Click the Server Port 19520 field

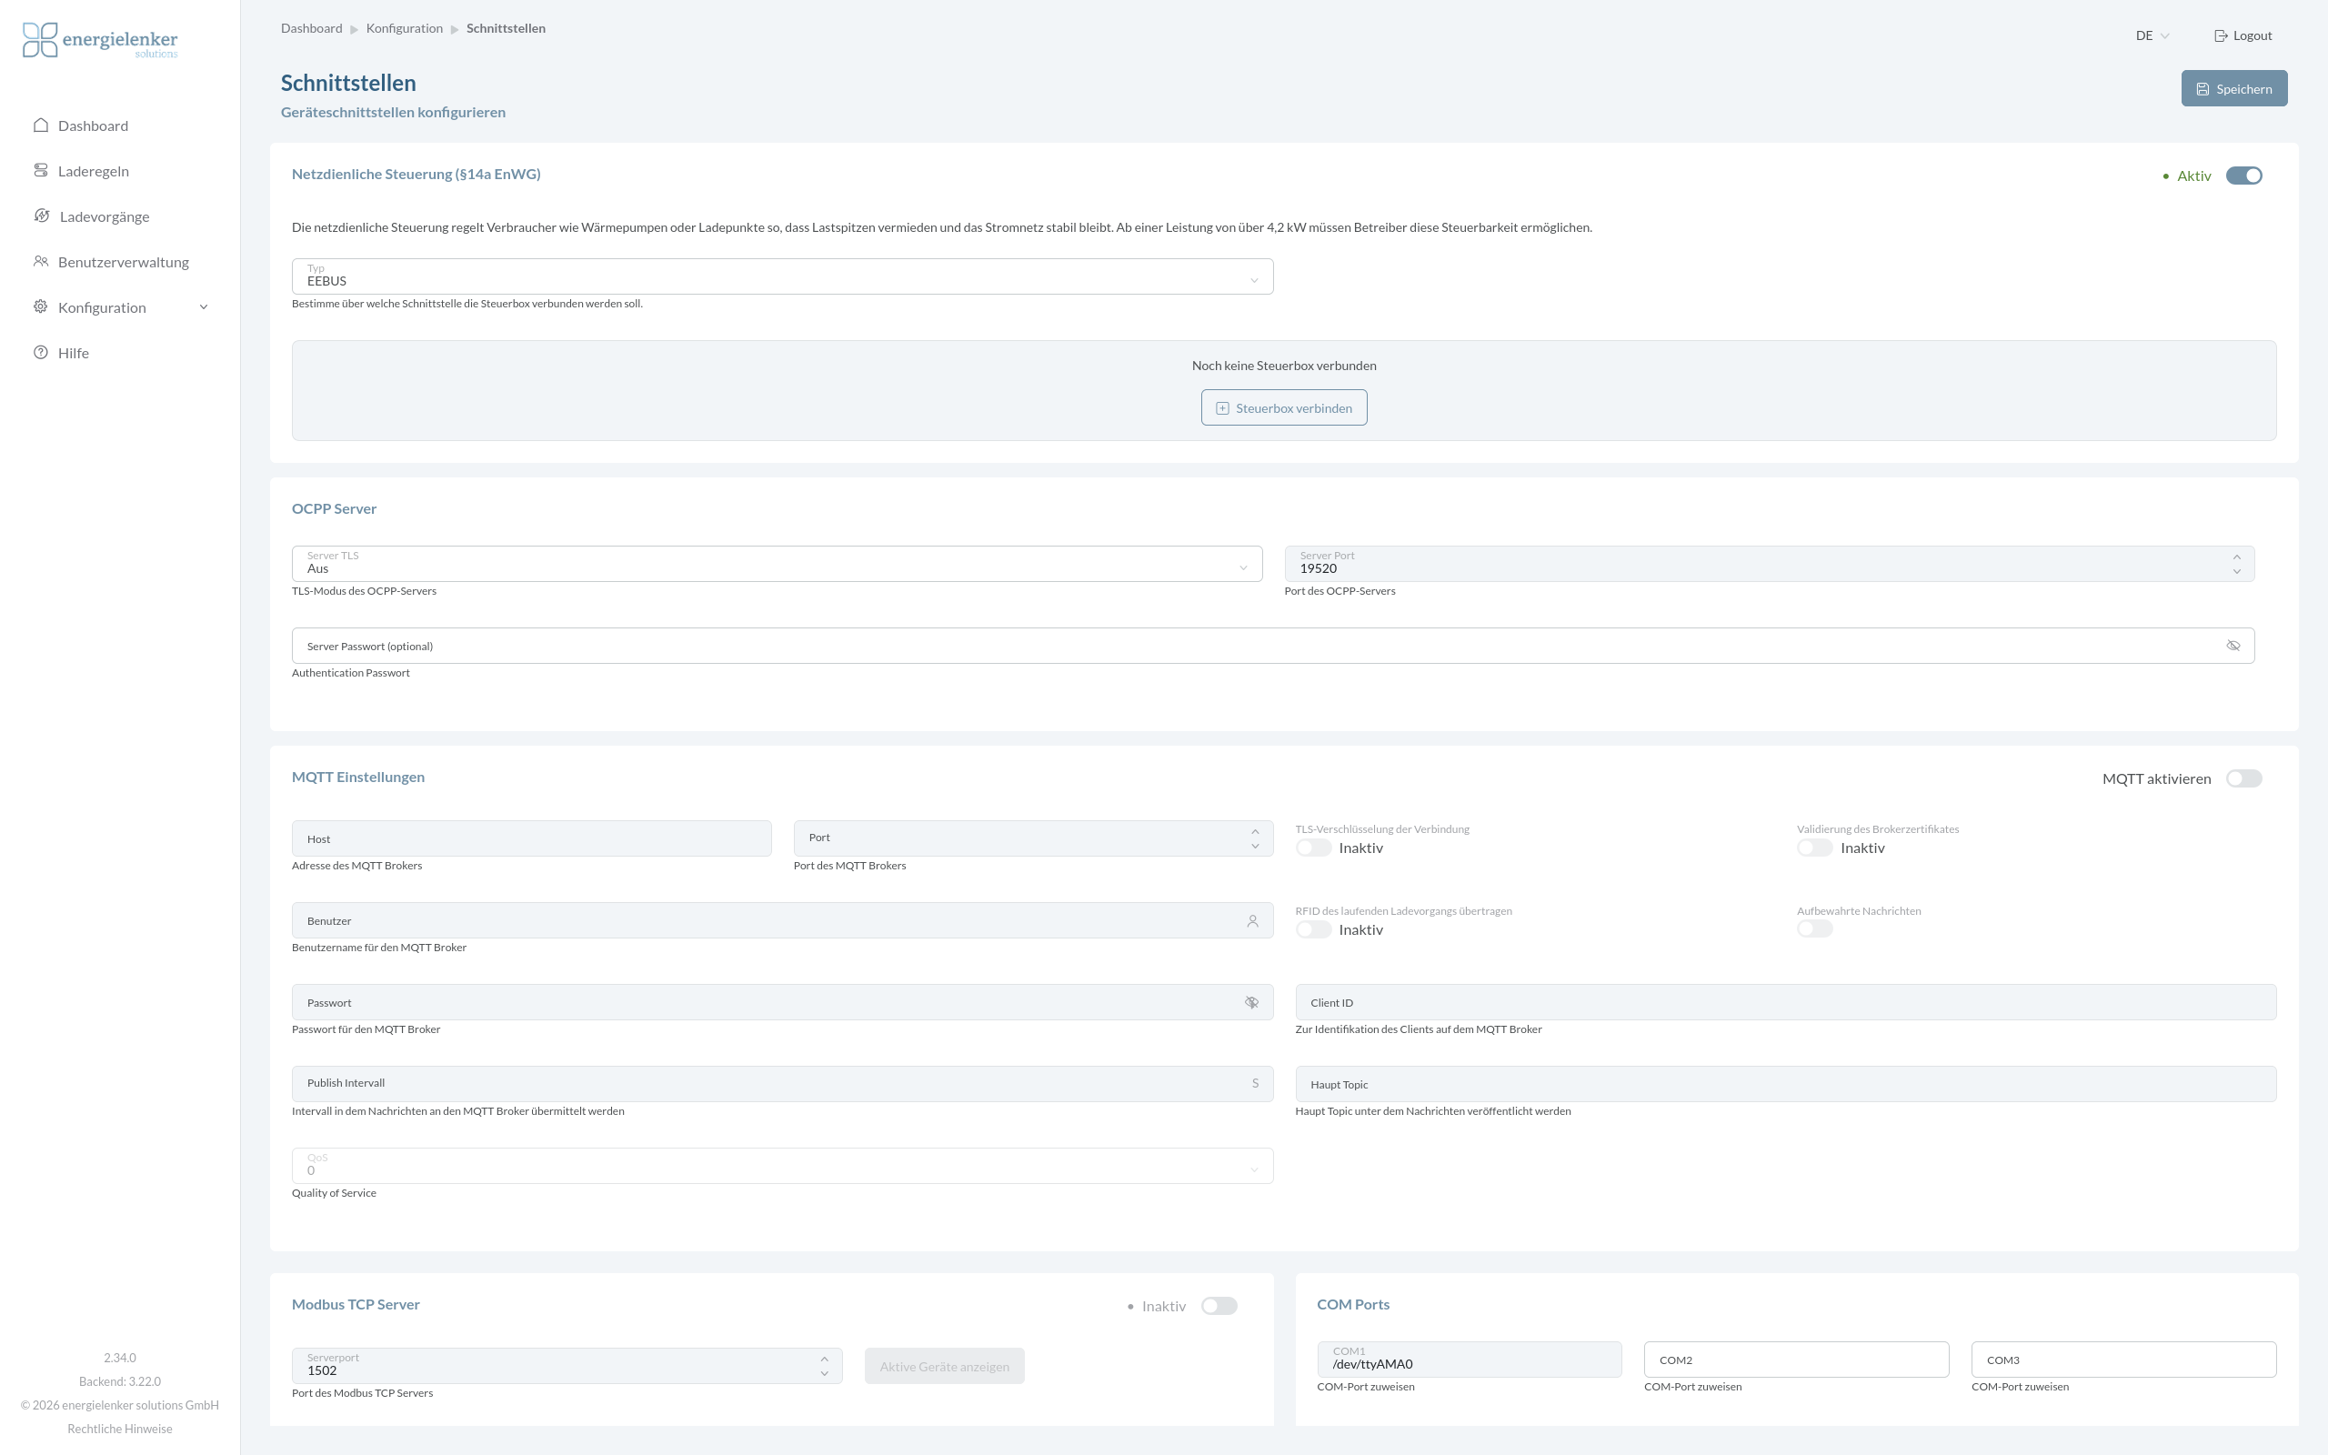pos(1769,564)
